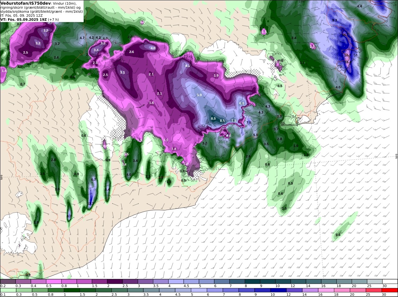Click the 'slydda/snjókoma' legend description line
398x297 pixels.
coord(42,11)
